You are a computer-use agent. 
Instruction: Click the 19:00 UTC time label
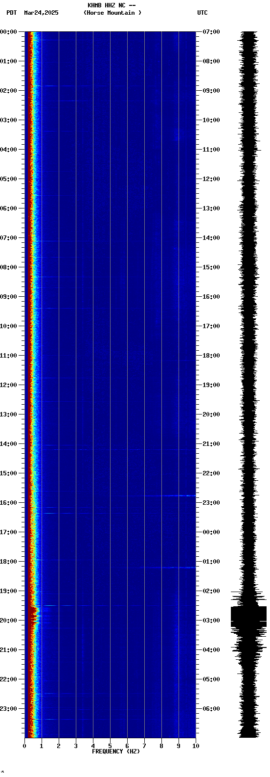click(x=211, y=385)
